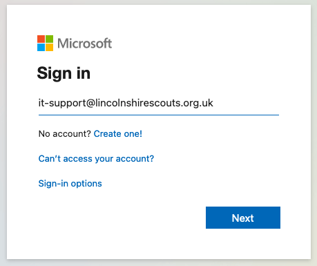Click the No account? label text
The width and height of the screenshot is (317, 266).
pyautogui.click(x=65, y=134)
